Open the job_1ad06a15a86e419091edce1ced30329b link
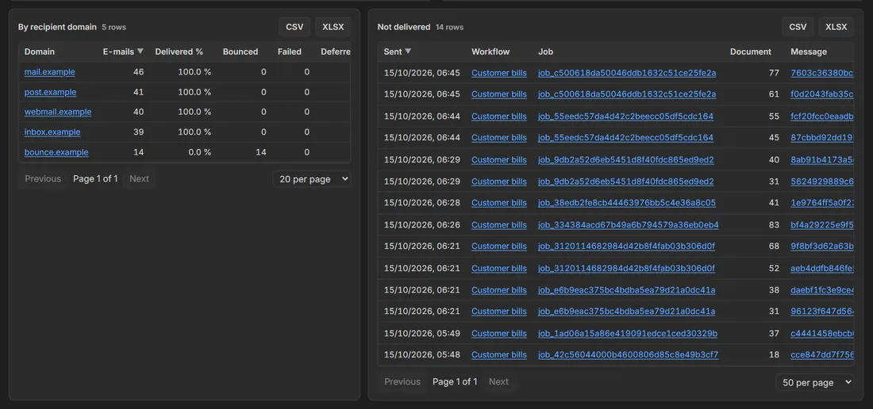This screenshot has height=409, width=873. point(628,334)
